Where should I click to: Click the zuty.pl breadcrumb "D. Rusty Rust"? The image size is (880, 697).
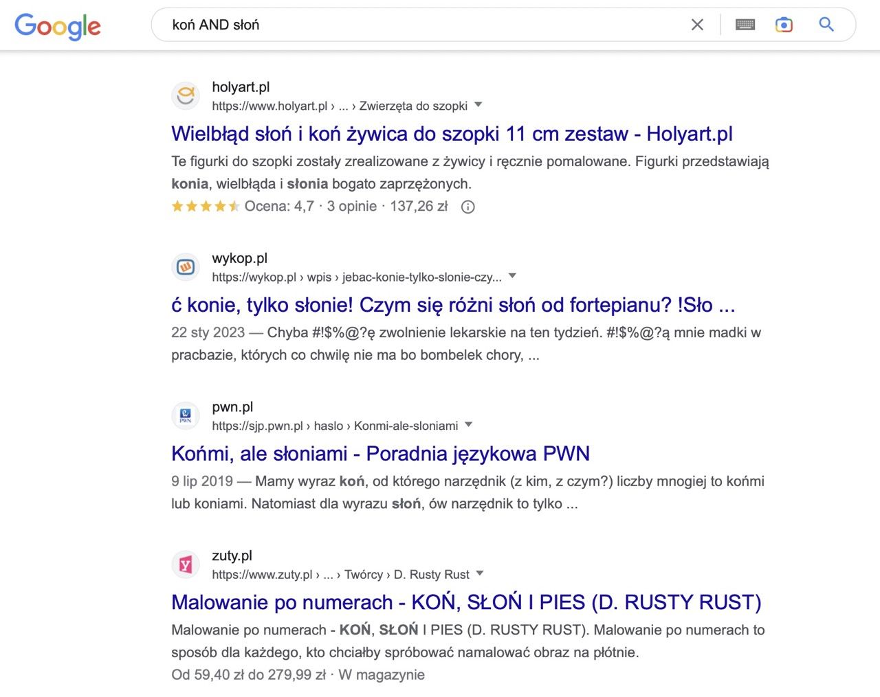point(431,575)
